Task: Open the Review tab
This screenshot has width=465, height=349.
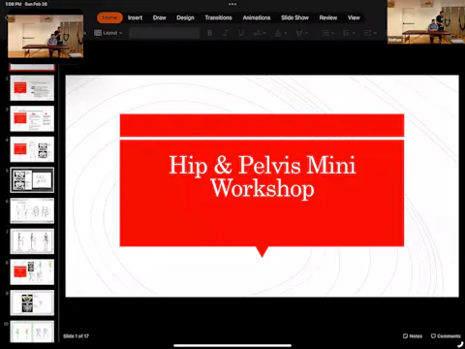Action: coord(328,17)
